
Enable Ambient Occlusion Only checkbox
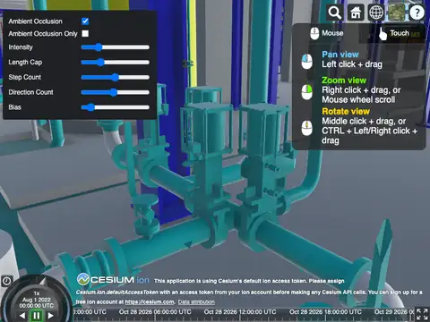(x=85, y=33)
